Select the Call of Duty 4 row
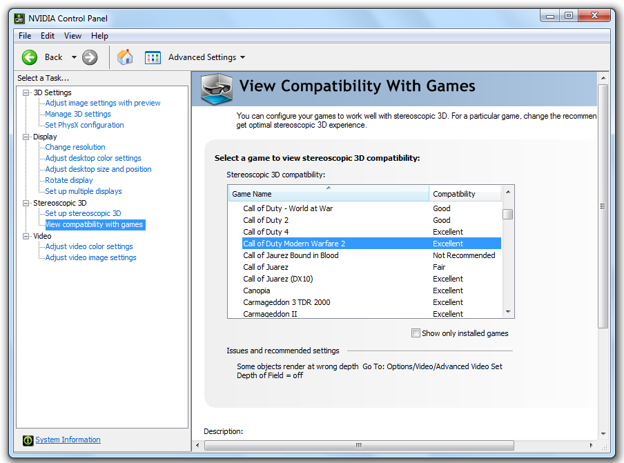Image resolution: width=624 pixels, height=463 pixels. [x=371, y=232]
